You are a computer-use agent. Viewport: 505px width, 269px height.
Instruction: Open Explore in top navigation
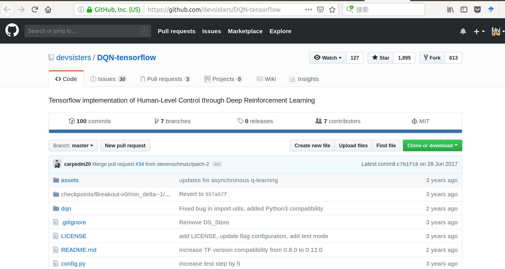[280, 31]
